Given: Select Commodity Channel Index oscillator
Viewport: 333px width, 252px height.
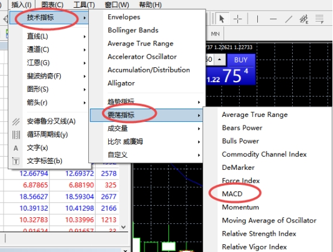Looking at the screenshot, I should 264,154.
